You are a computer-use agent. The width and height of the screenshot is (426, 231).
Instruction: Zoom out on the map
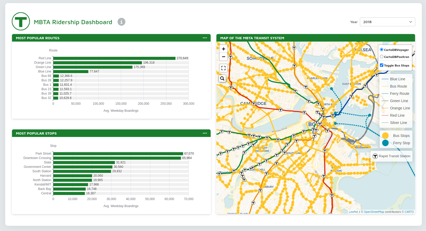[x=223, y=57]
